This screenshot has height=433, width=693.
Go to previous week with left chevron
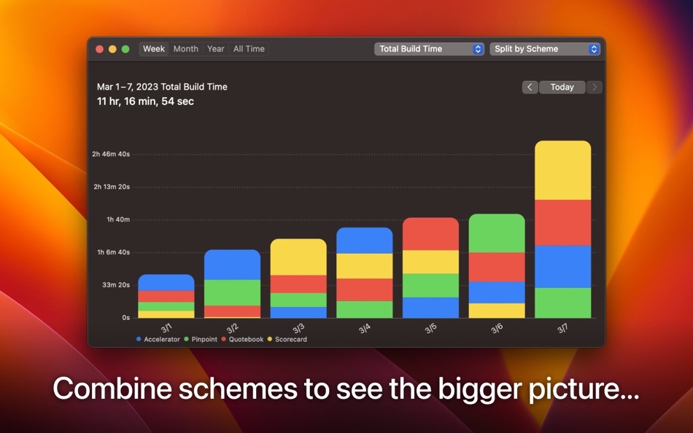point(530,87)
